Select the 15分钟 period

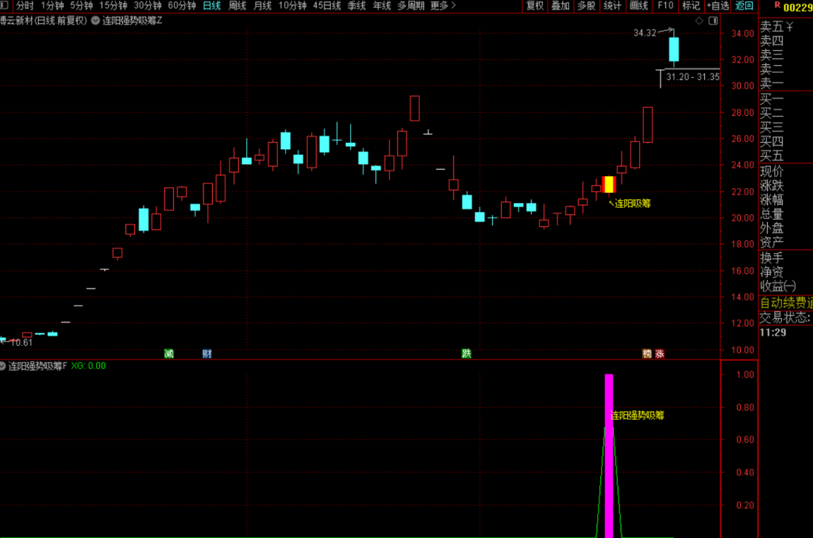(x=113, y=6)
